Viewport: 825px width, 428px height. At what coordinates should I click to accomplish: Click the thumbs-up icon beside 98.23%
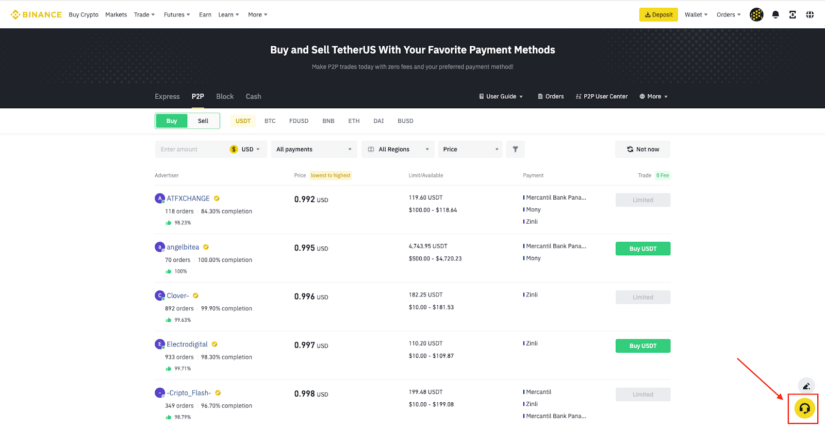(x=168, y=223)
